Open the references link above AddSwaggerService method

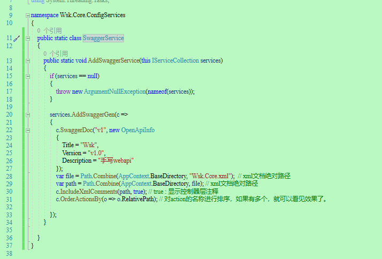(x=56, y=54)
